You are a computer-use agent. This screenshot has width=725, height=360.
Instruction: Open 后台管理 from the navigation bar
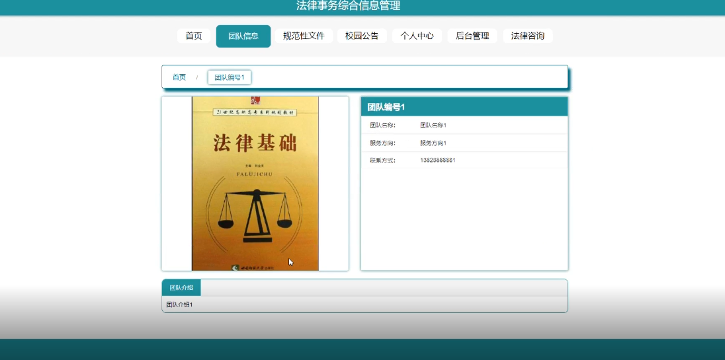(472, 36)
